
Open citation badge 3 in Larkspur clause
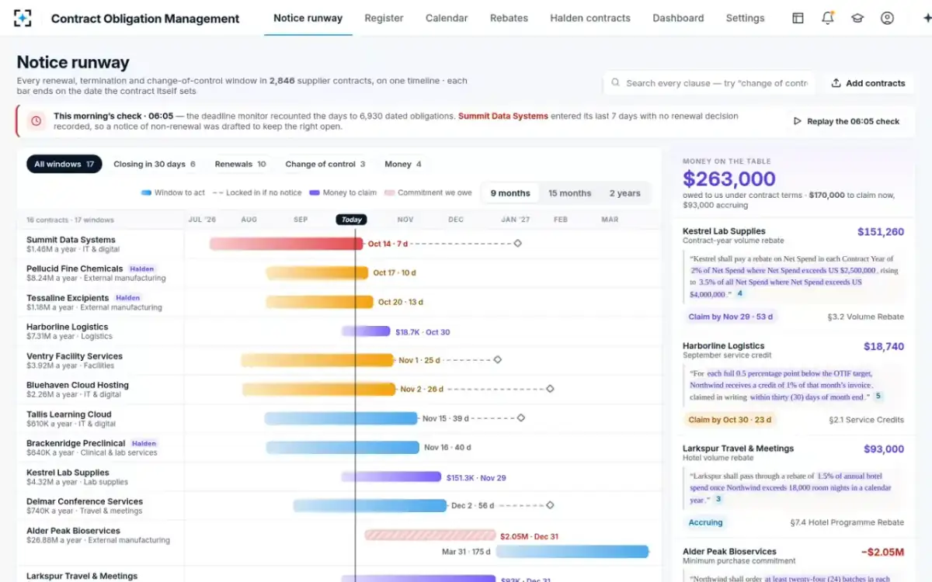click(x=718, y=500)
